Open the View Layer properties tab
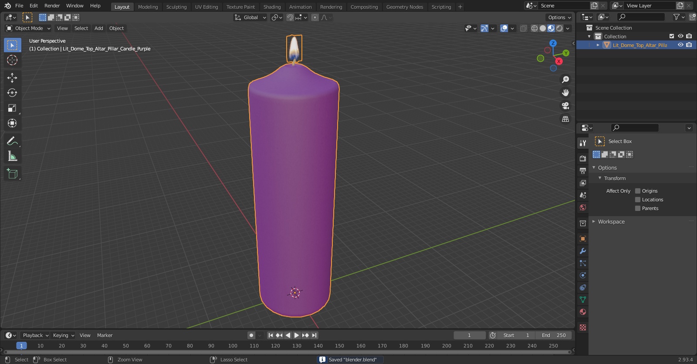Screen dimensions: 697x364 [x=583, y=183]
